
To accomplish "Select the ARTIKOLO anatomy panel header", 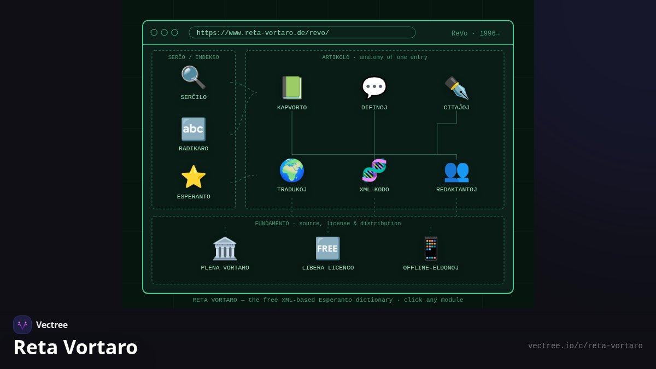I will pos(375,58).
